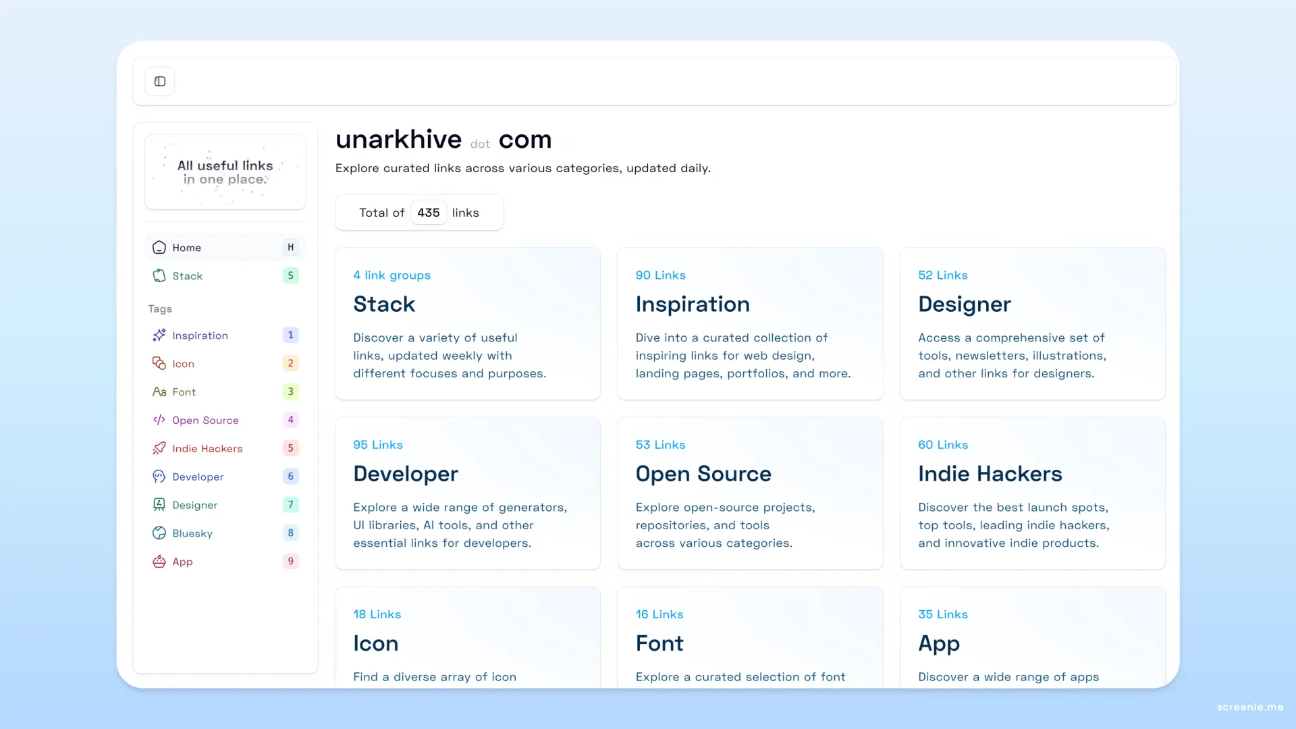Open the Inspiration card heading
1296x729 pixels.
[x=693, y=304]
